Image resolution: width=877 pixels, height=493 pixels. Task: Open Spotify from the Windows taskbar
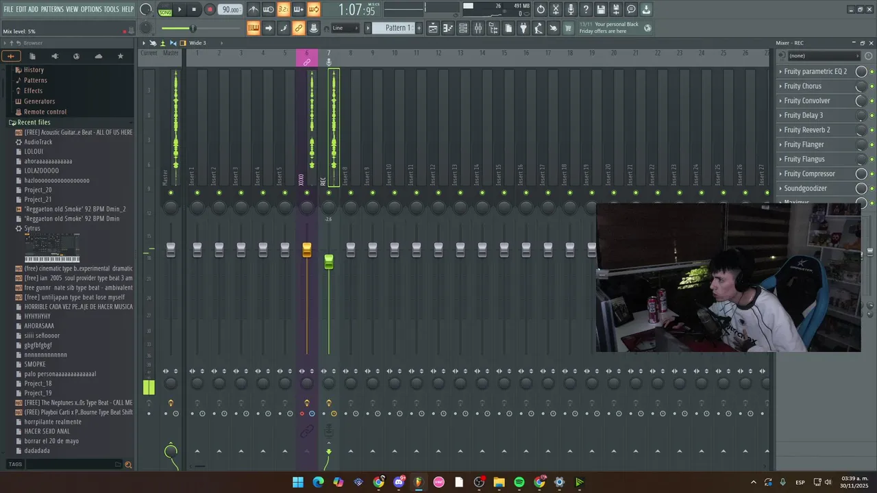[519, 482]
